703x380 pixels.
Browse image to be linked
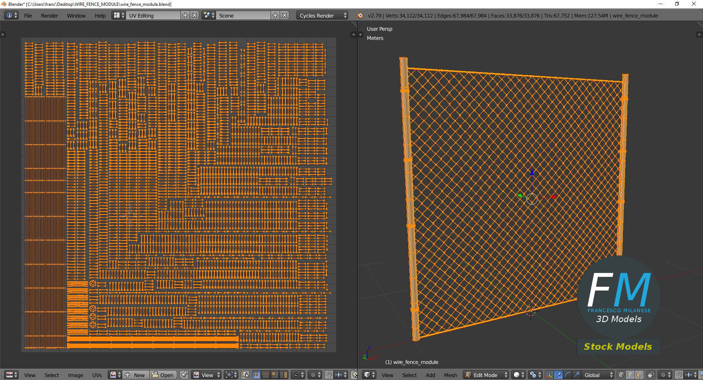[x=115, y=375]
